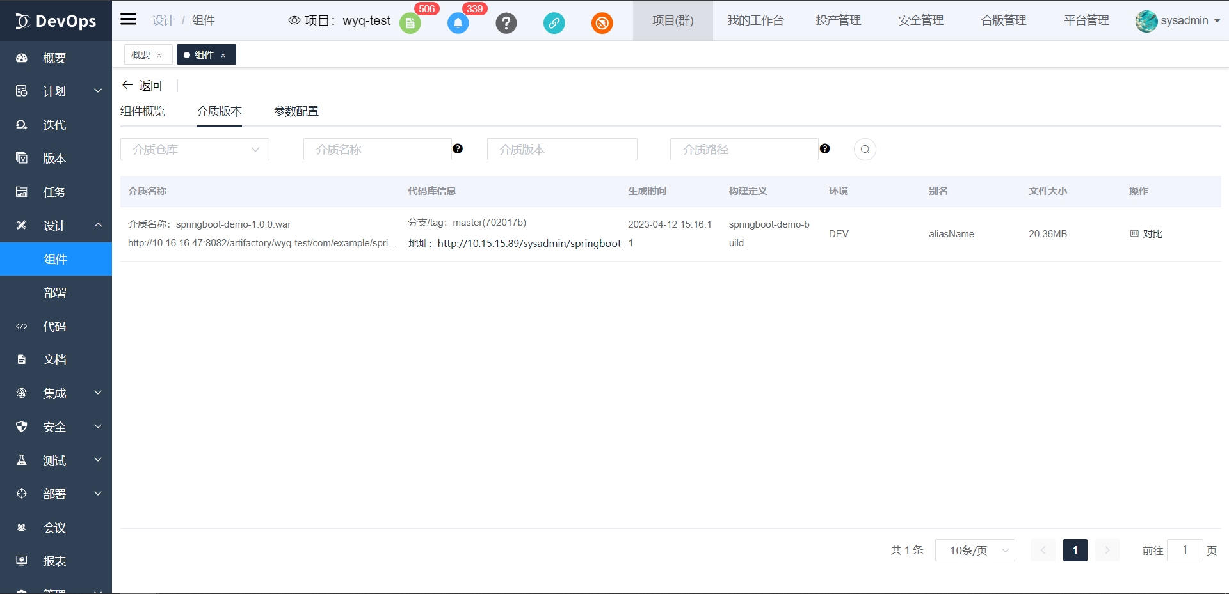Toggle the eye icon beside project name
The image size is (1229, 594).
tap(294, 20)
